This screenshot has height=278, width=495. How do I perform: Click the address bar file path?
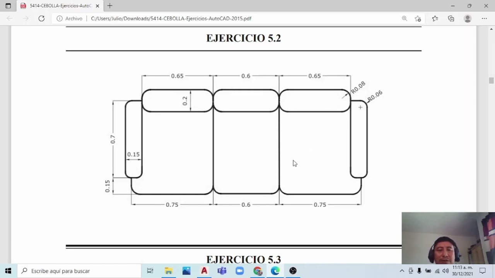pos(171,19)
